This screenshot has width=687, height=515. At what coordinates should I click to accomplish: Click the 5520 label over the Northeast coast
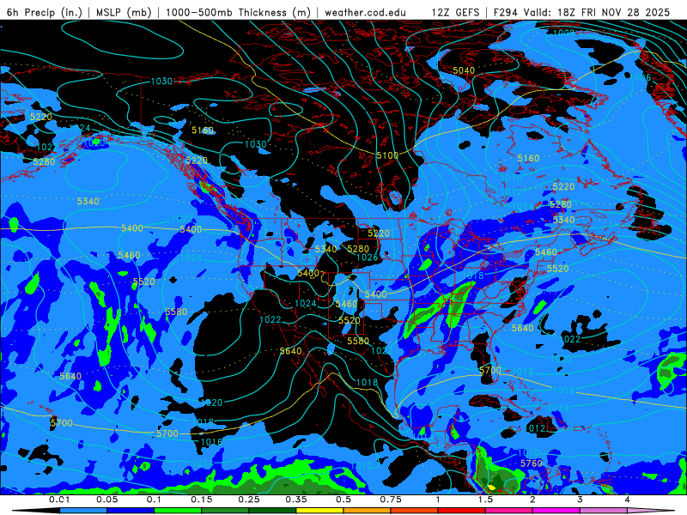[x=557, y=269]
